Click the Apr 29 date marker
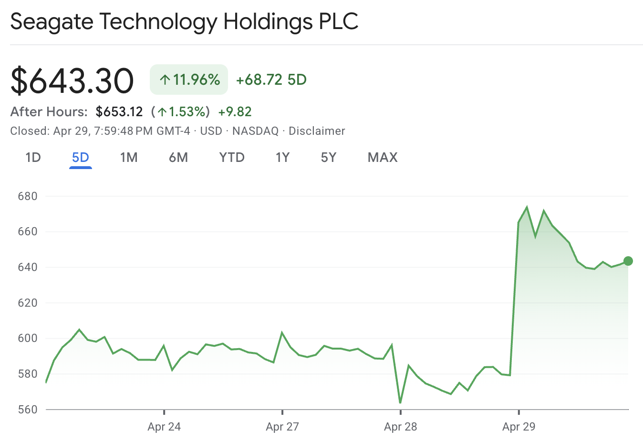This screenshot has height=441, width=643. (x=519, y=426)
